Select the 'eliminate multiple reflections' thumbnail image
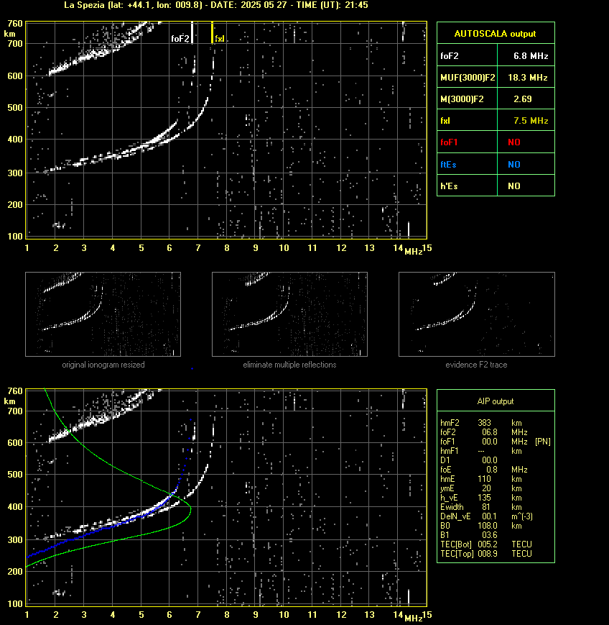 tap(289, 314)
